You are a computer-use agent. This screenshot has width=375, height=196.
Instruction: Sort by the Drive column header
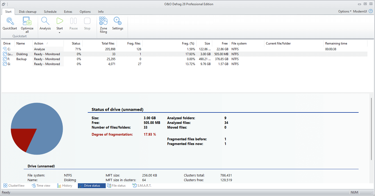tap(8, 43)
